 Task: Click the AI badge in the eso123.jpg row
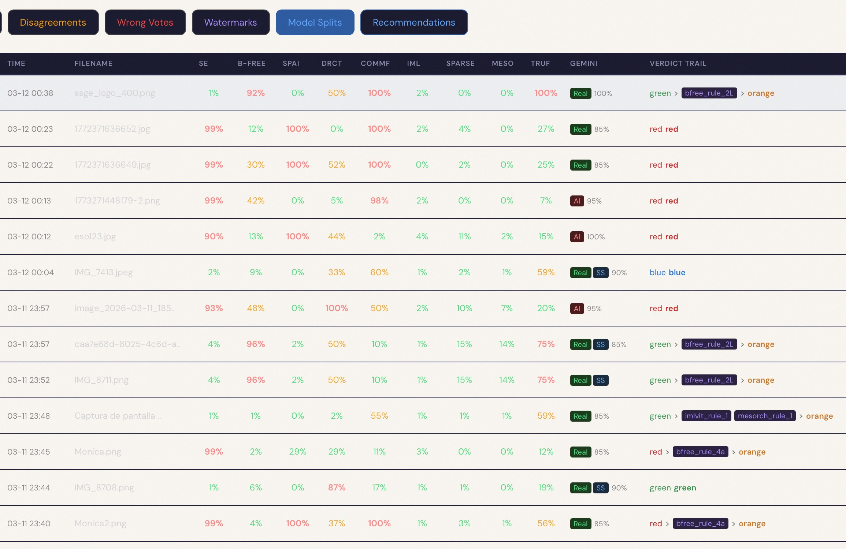click(577, 237)
